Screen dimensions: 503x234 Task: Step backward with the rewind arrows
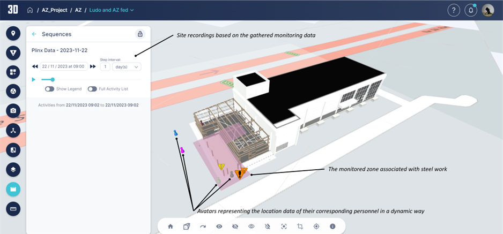coord(35,66)
